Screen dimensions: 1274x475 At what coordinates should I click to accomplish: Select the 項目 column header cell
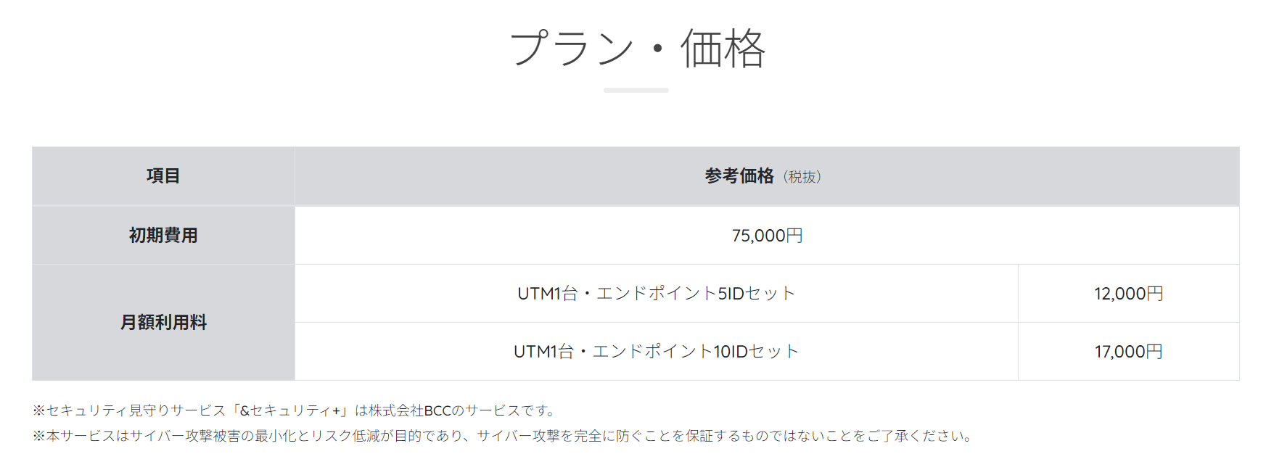click(163, 176)
